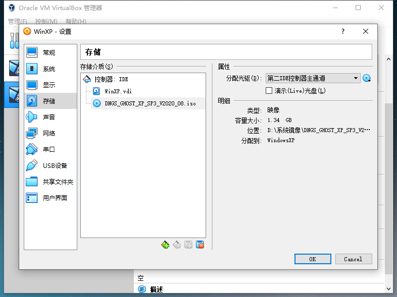Click the 位置 path value D:\系统镜像\DNGS_GHOST…

point(319,130)
